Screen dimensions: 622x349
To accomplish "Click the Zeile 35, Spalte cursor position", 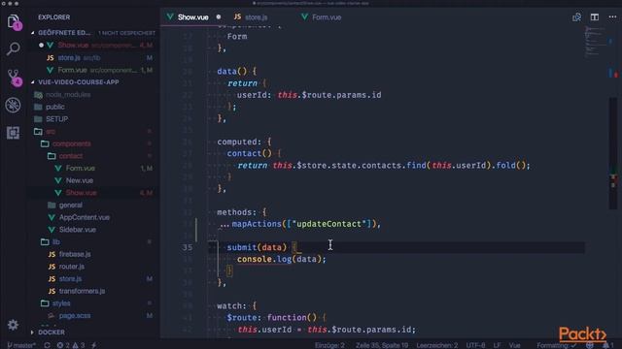I will click(382, 345).
